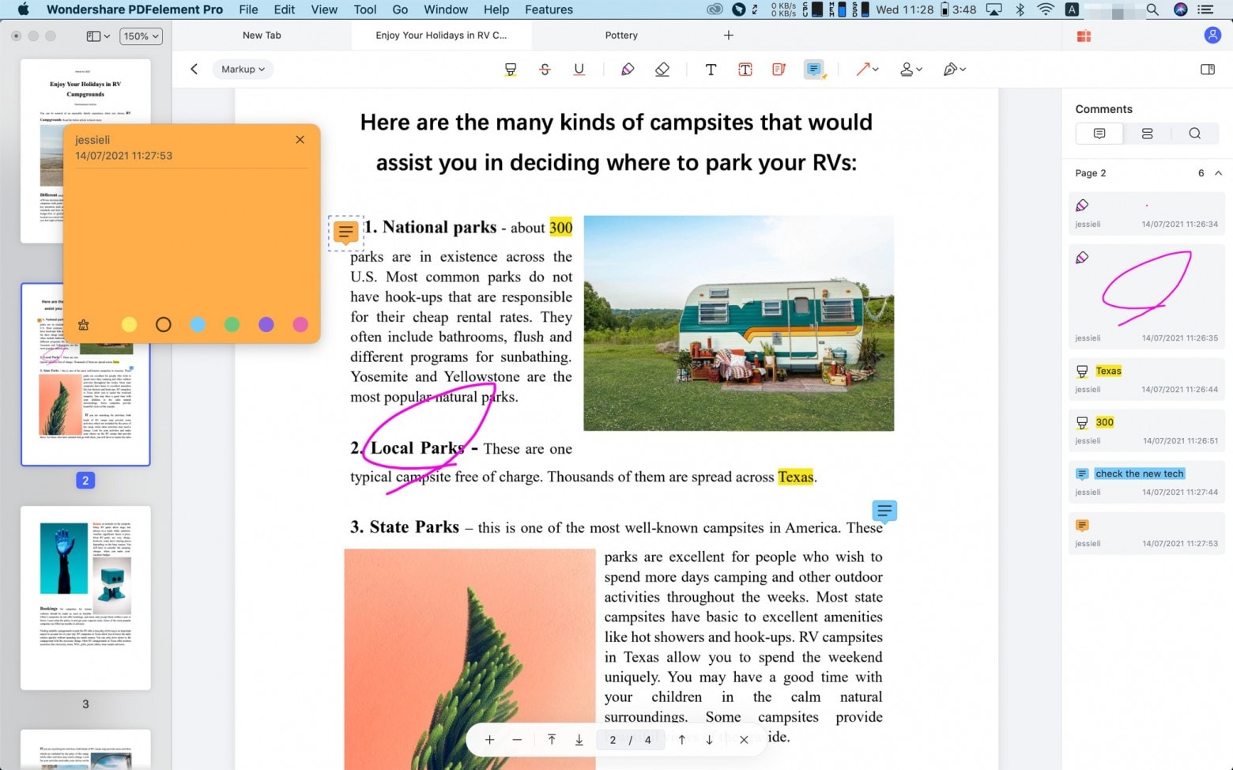
Task: Switch to the Pottery tab
Action: point(621,35)
